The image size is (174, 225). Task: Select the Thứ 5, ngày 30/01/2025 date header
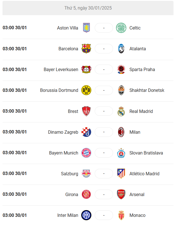88,8
